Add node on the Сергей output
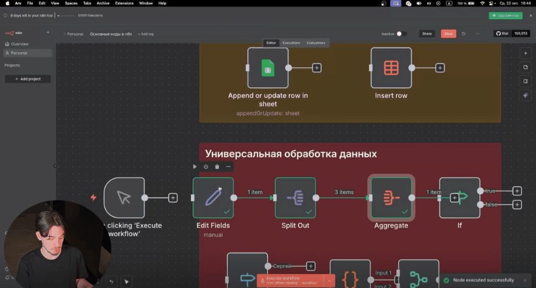The image size is (536, 288). pos(311,266)
